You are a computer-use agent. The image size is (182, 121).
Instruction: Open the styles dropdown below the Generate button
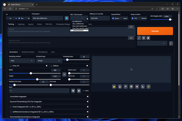152,43
